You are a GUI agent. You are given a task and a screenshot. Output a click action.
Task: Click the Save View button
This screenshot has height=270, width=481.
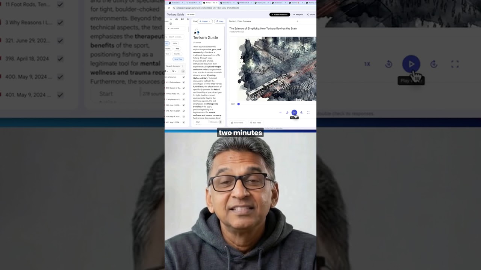coord(178,59)
